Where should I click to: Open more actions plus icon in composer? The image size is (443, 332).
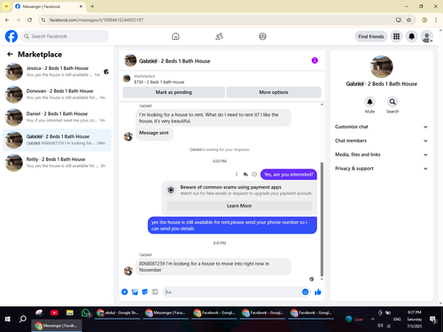pyautogui.click(x=125, y=292)
